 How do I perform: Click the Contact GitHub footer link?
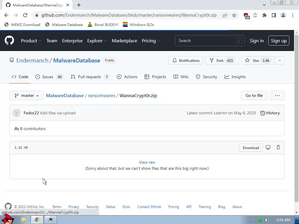149,207
